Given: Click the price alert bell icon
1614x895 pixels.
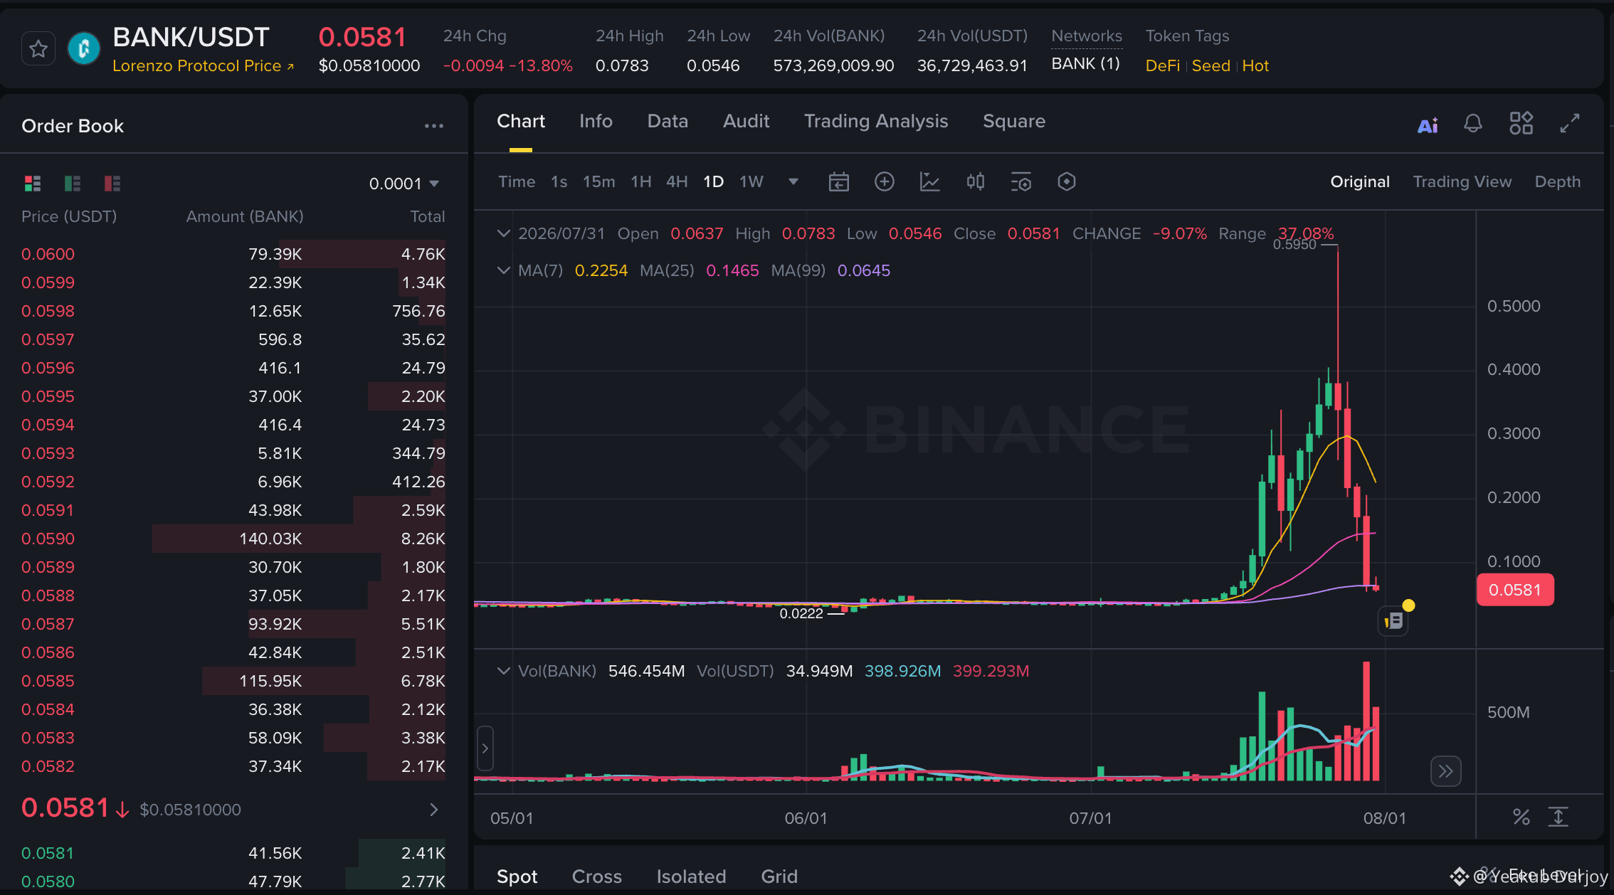Looking at the screenshot, I should coord(1473,124).
